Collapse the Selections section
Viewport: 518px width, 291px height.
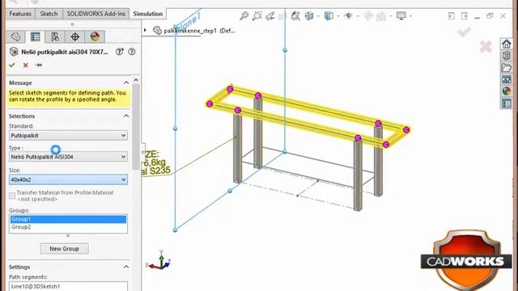[126, 116]
